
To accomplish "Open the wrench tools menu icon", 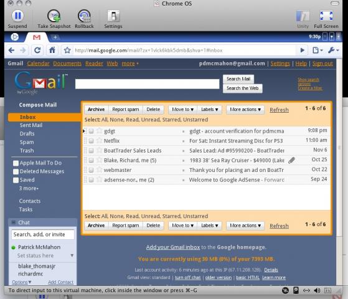I will pos(333,50).
